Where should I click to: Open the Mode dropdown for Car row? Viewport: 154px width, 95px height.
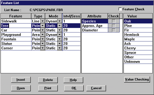click(60, 30)
